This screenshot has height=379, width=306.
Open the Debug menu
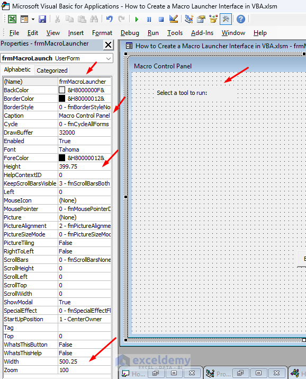[x=130, y=33]
